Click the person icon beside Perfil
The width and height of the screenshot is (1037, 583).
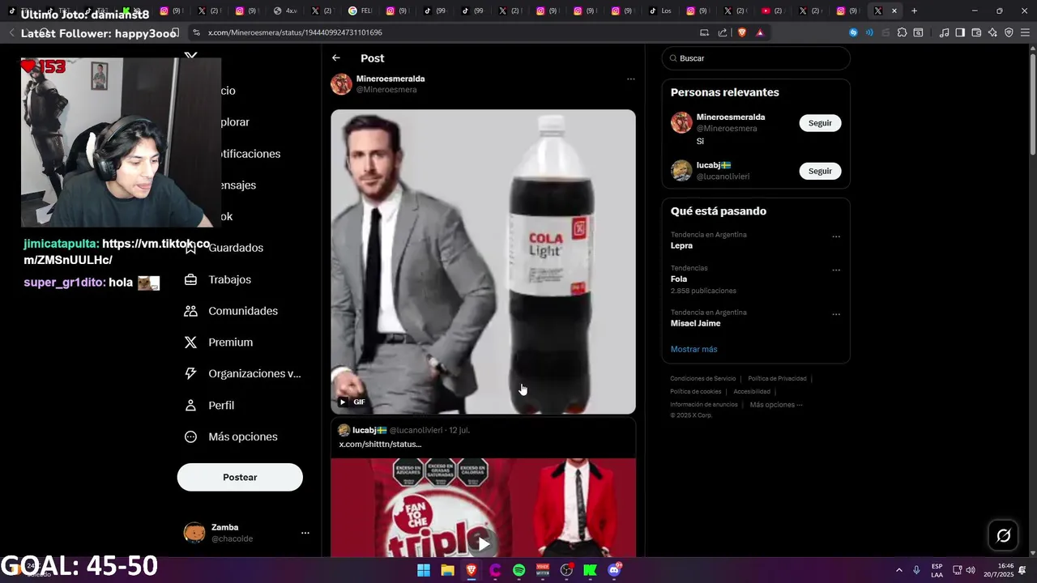pos(190,406)
